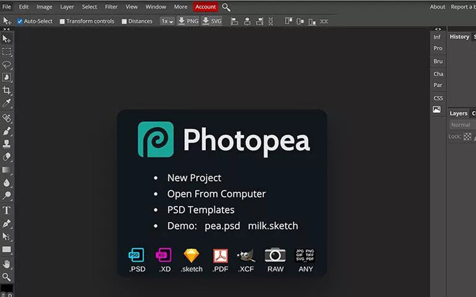Select the Type text tool
Image resolution: width=476 pixels, height=297 pixels.
pos(7,210)
